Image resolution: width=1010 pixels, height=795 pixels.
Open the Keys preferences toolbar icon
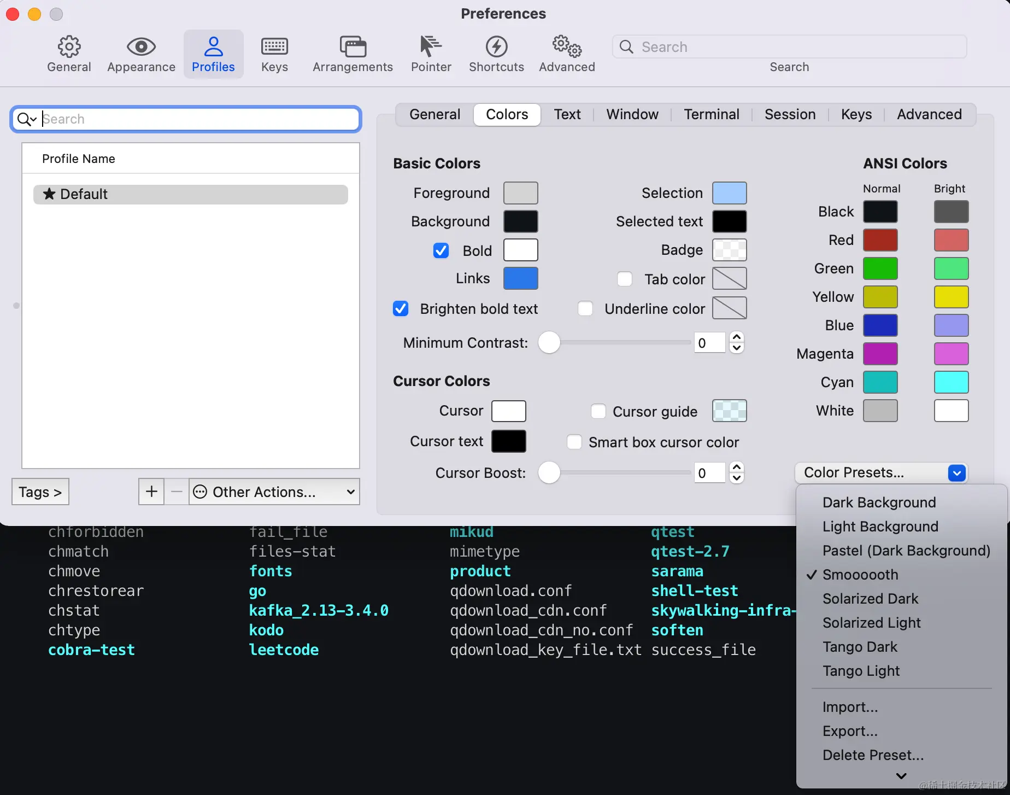coord(274,54)
